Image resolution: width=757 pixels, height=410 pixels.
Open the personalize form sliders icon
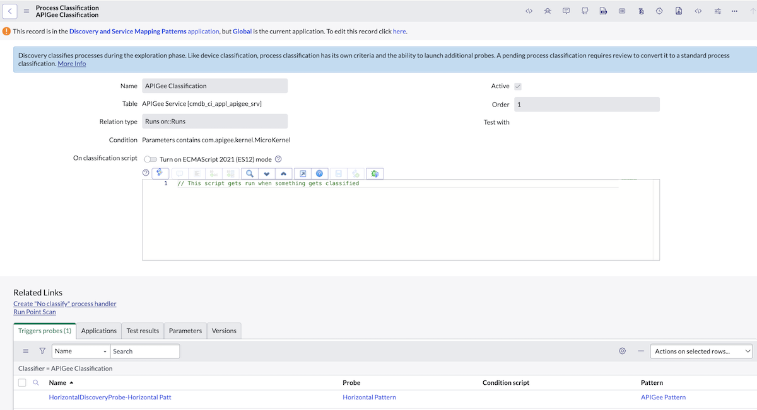click(718, 11)
